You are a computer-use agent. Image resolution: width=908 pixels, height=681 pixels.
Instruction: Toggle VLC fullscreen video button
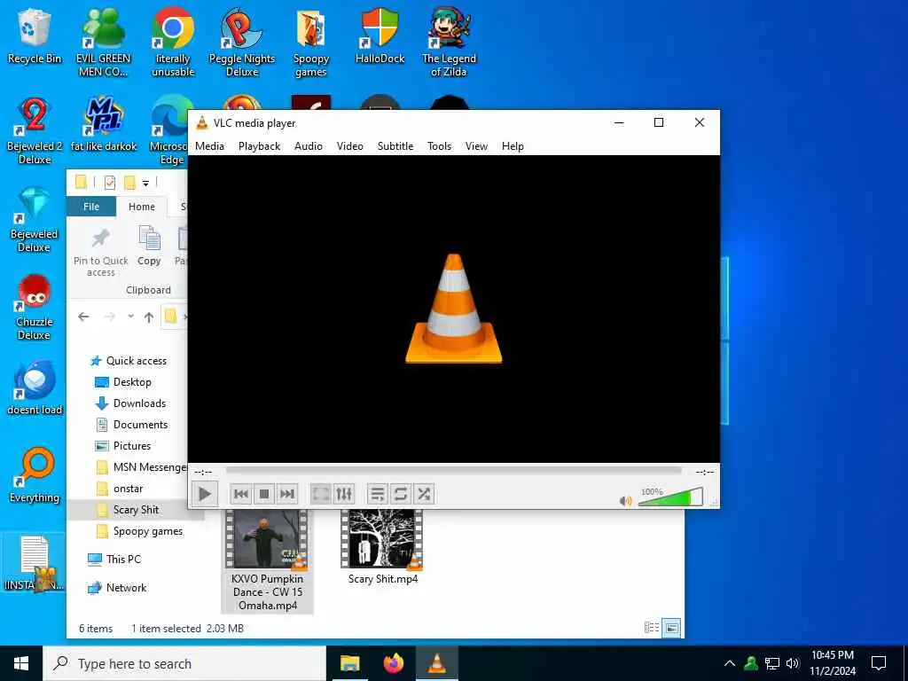click(321, 494)
